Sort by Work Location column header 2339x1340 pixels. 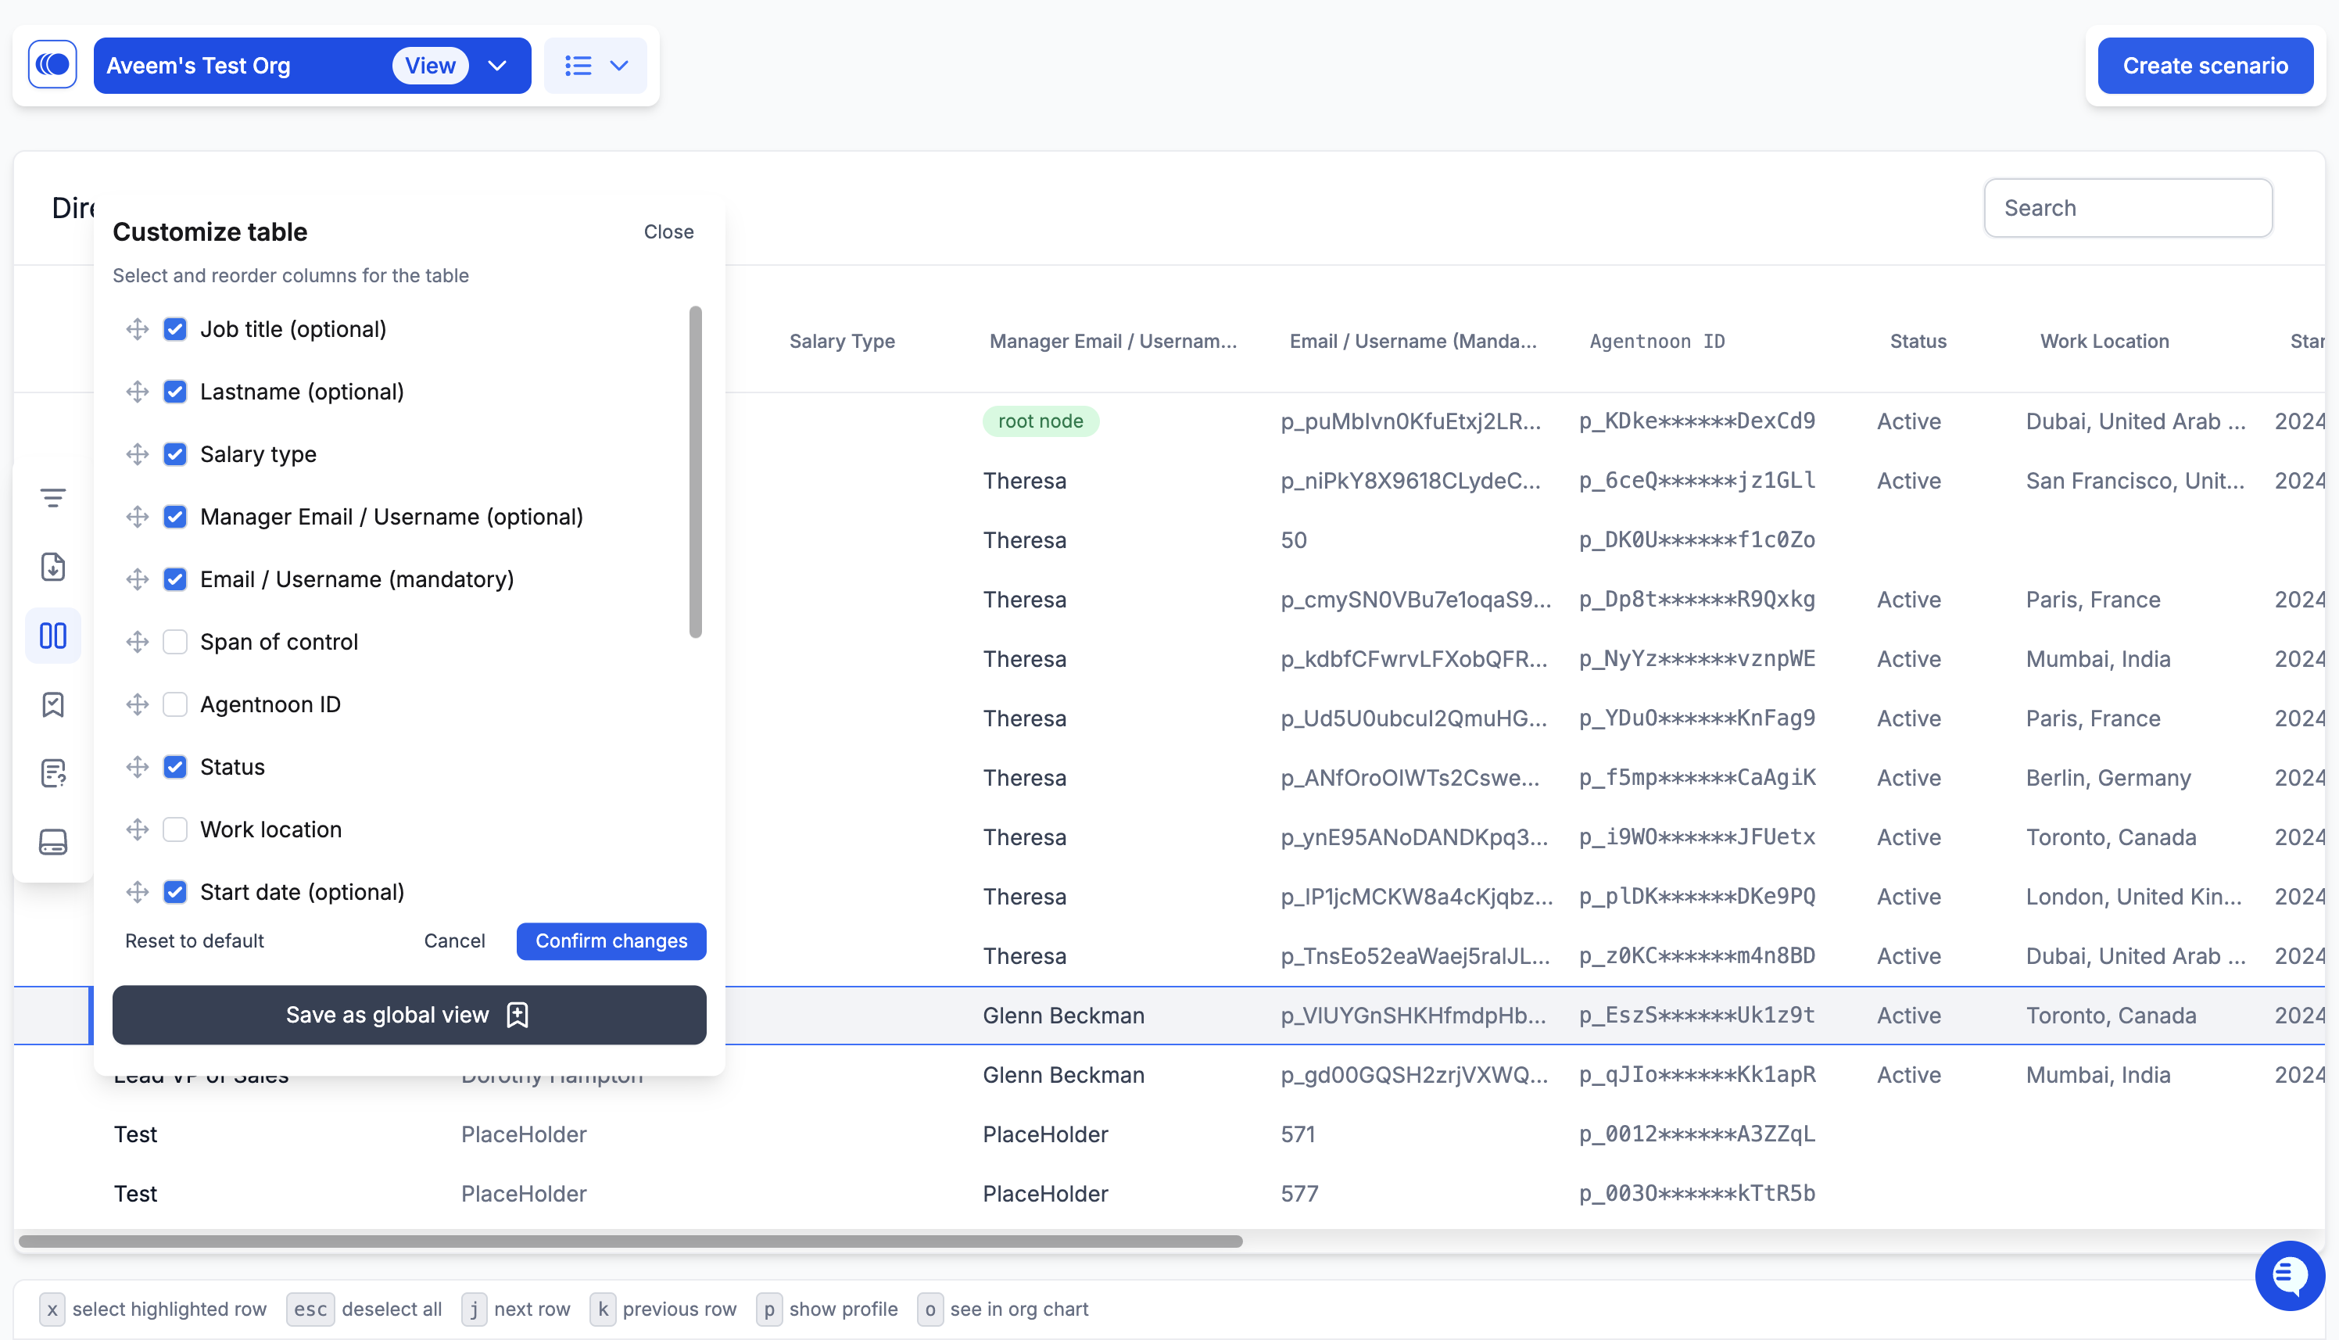click(x=2104, y=342)
